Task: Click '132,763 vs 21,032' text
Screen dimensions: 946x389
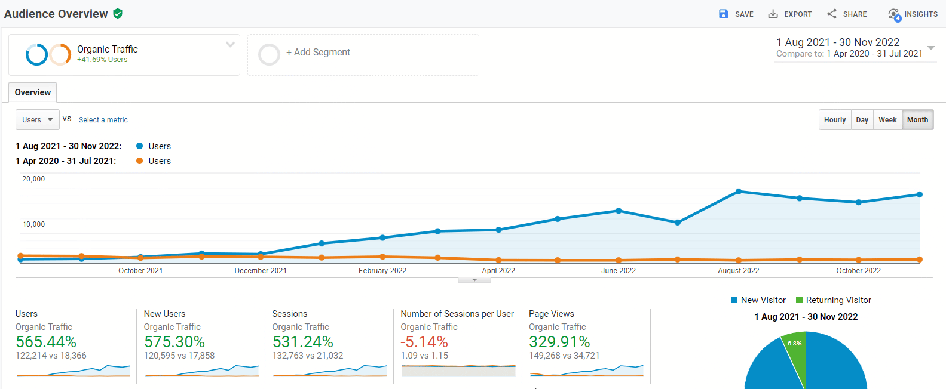Action: (308, 356)
